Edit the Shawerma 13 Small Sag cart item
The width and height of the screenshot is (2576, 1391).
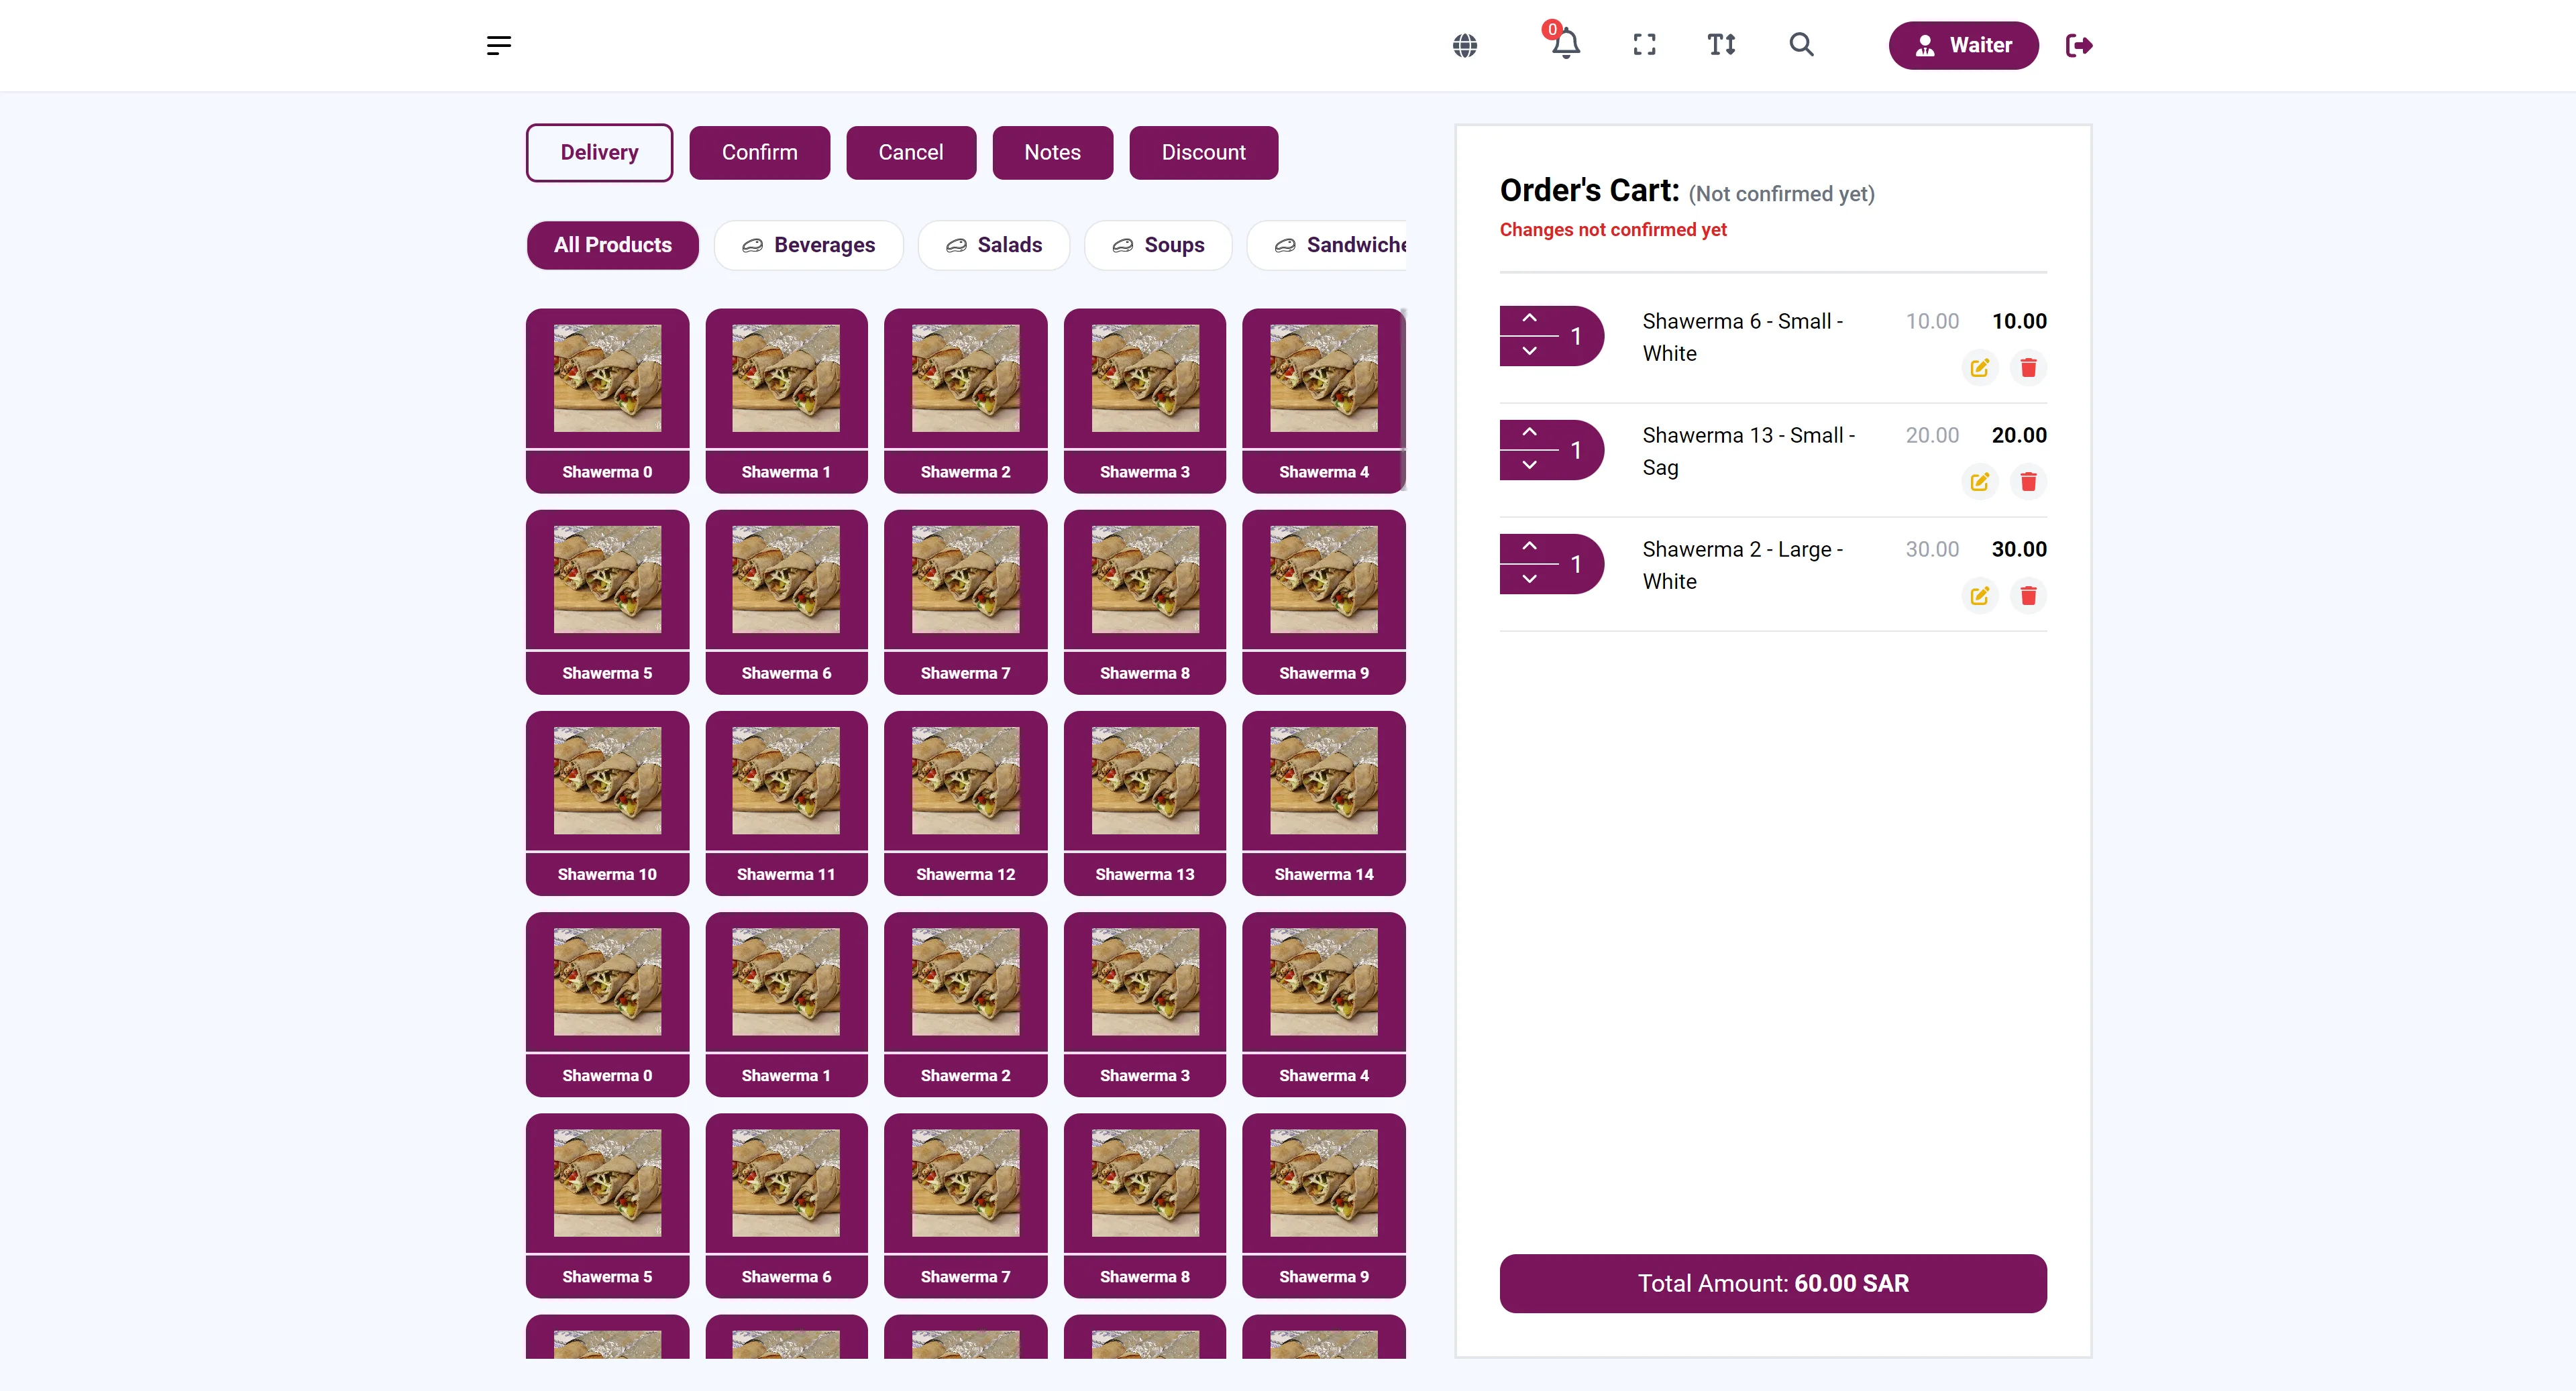[x=1979, y=482]
